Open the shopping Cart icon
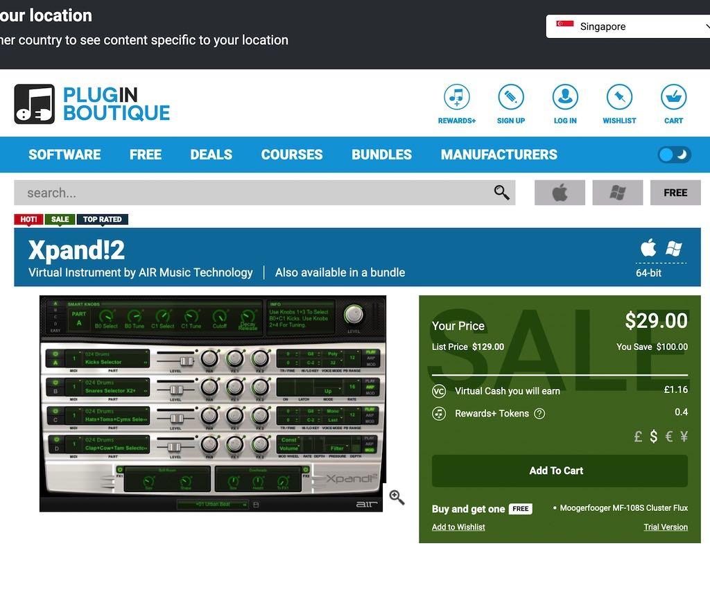The image size is (710, 592). pyautogui.click(x=673, y=98)
